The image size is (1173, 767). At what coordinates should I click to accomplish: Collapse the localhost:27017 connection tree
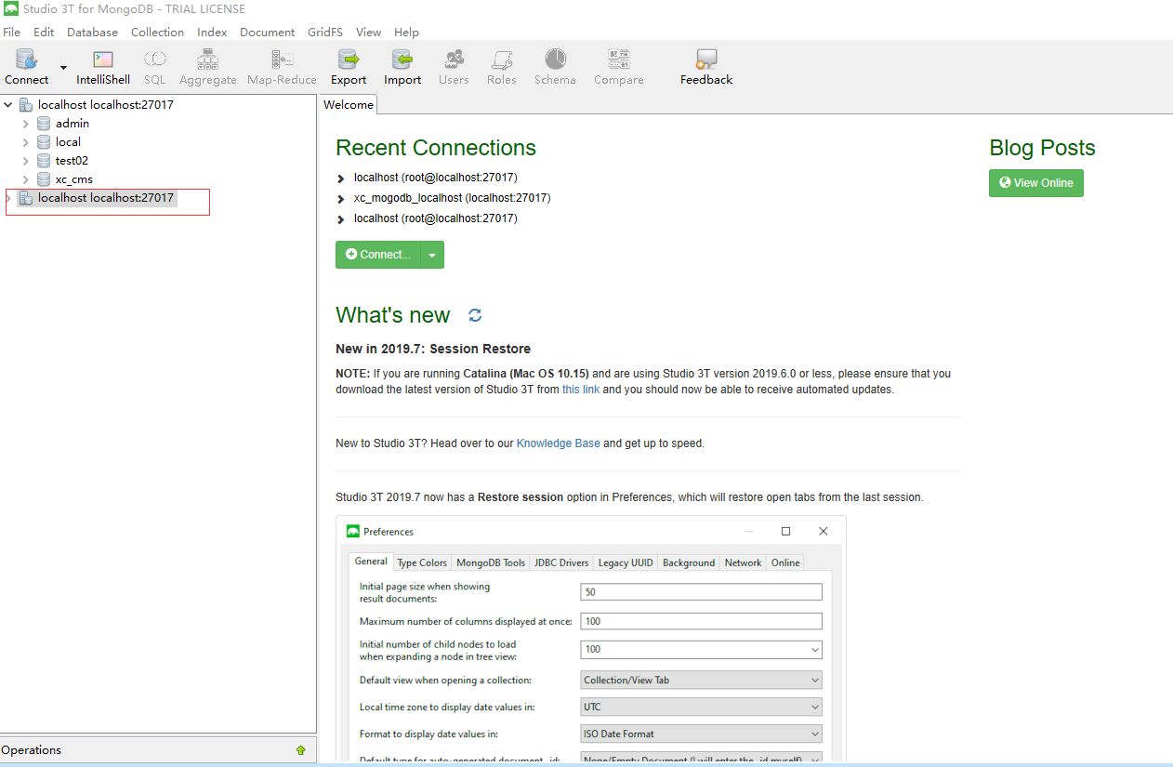point(7,104)
